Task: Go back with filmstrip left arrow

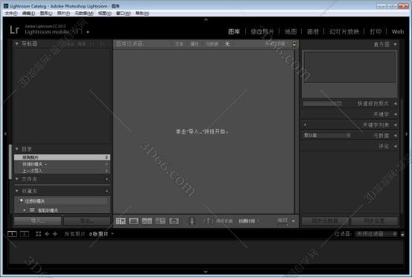Action: coord(47,234)
